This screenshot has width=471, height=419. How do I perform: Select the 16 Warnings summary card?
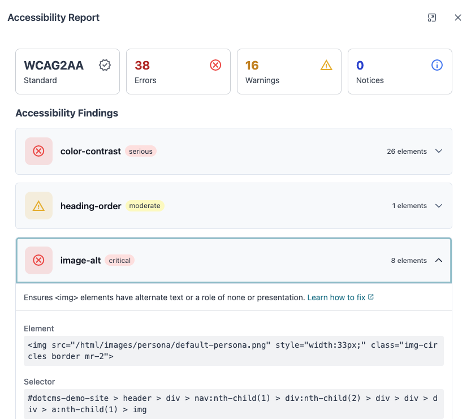coord(289,71)
